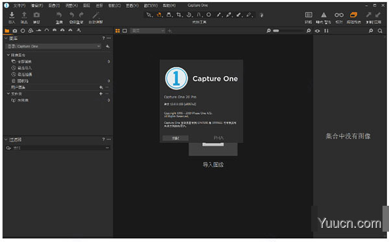Click the camera Capture toolbar icon
The height and width of the screenshot is (242, 389).
tap(36, 15)
